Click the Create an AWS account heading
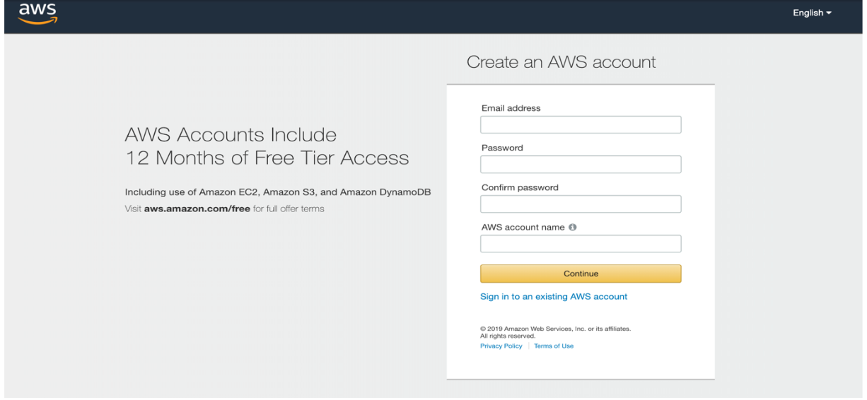This screenshot has width=867, height=400. click(x=561, y=62)
